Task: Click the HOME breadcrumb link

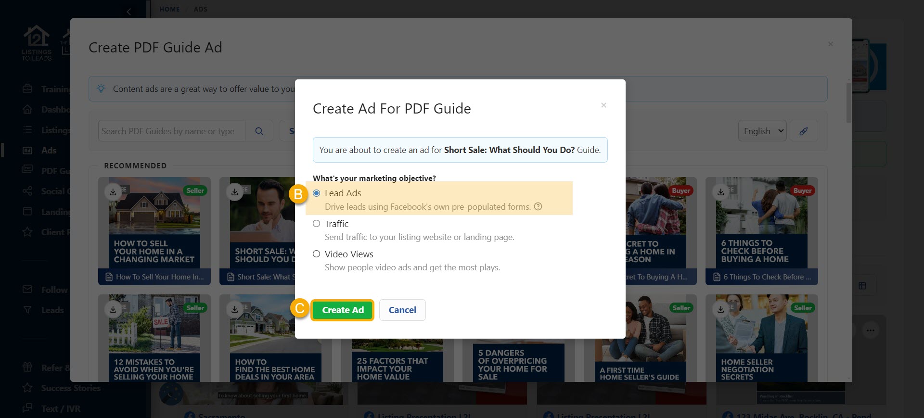Action: click(169, 9)
